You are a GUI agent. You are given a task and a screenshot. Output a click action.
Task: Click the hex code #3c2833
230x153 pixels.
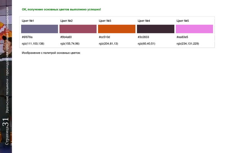143,37
